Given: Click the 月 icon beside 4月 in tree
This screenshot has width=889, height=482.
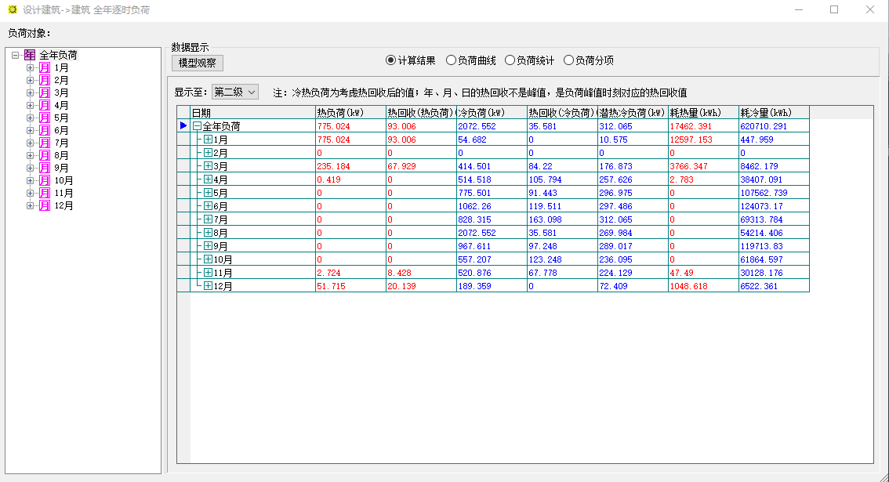Looking at the screenshot, I should [45, 106].
